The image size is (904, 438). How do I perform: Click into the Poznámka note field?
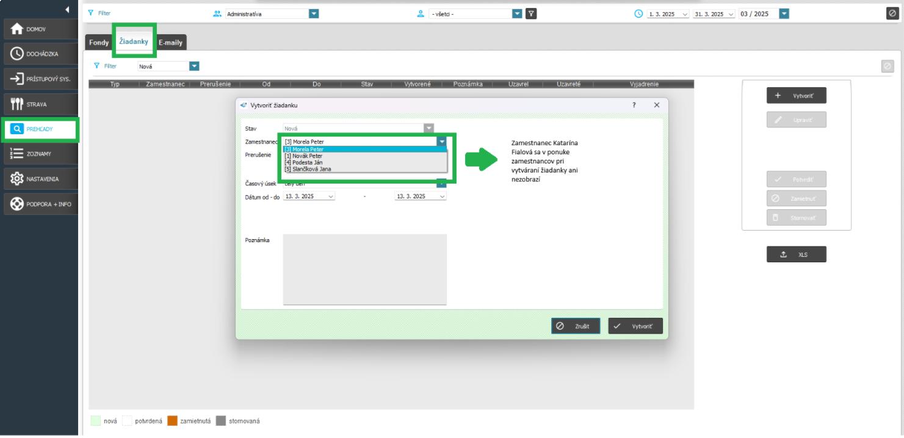coord(364,268)
